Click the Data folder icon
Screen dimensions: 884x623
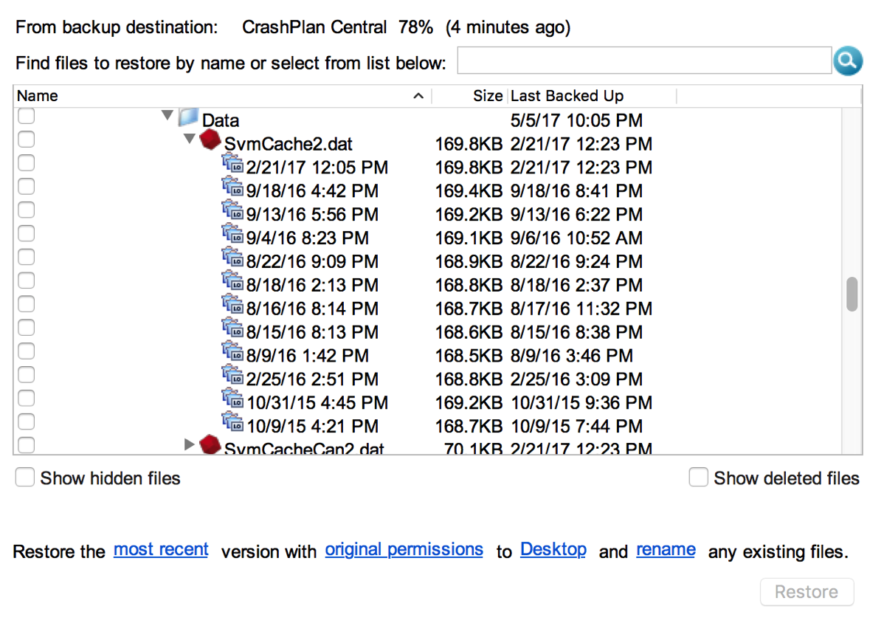[x=190, y=118]
